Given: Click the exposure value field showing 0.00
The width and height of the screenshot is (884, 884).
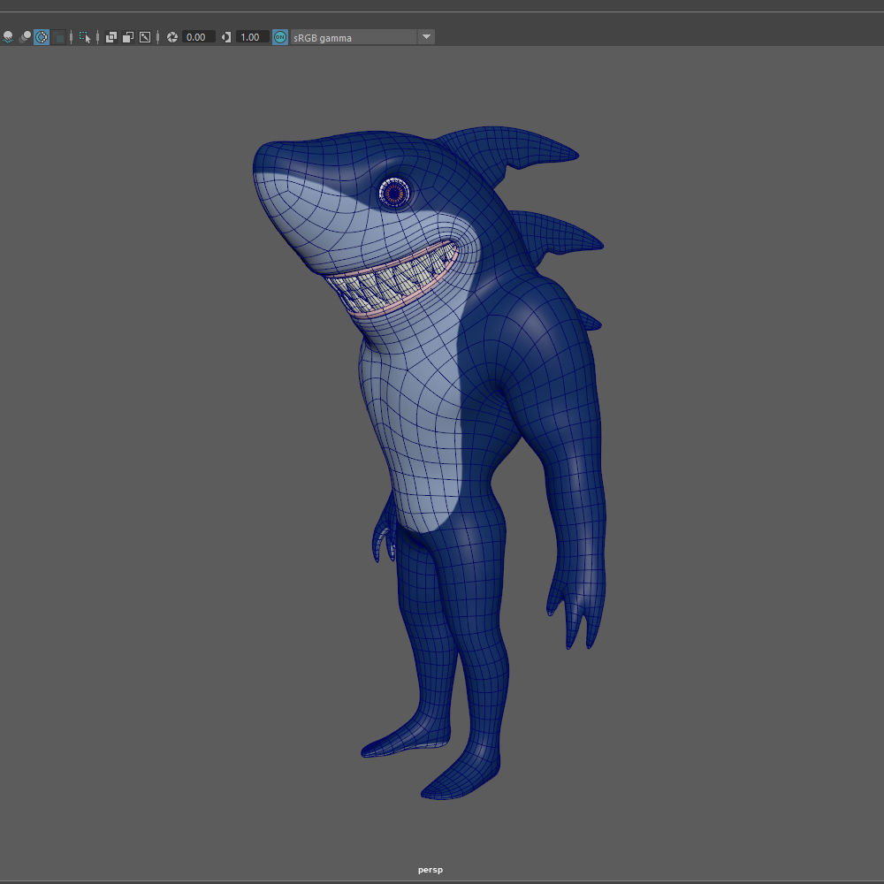Looking at the screenshot, I should (x=198, y=37).
